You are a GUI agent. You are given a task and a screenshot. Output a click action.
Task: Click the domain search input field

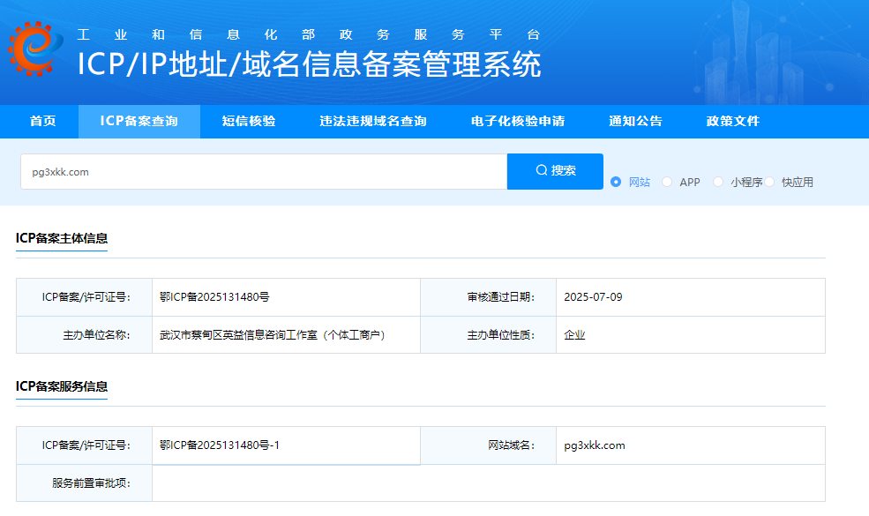263,172
